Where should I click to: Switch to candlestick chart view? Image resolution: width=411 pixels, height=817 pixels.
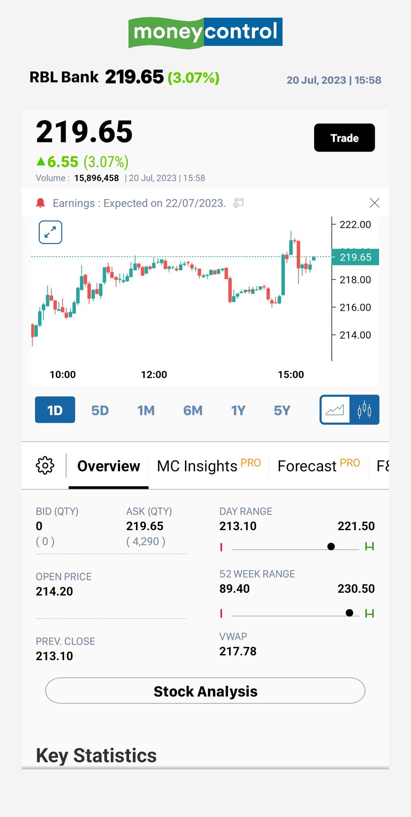pyautogui.click(x=364, y=410)
